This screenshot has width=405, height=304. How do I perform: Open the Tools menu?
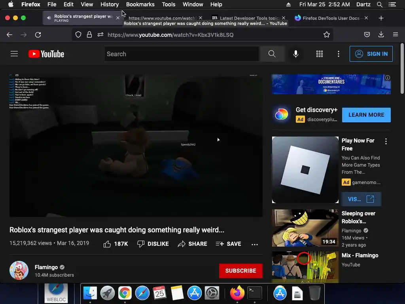click(x=168, y=4)
